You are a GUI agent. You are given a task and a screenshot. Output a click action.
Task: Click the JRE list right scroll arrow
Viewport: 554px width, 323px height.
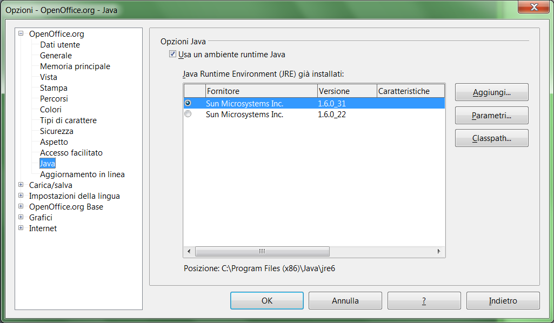pos(439,251)
